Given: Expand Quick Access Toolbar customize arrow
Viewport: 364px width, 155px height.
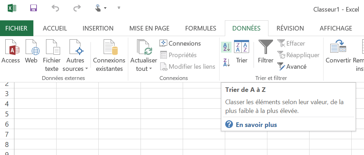Looking at the screenshot, I should point(119,8).
